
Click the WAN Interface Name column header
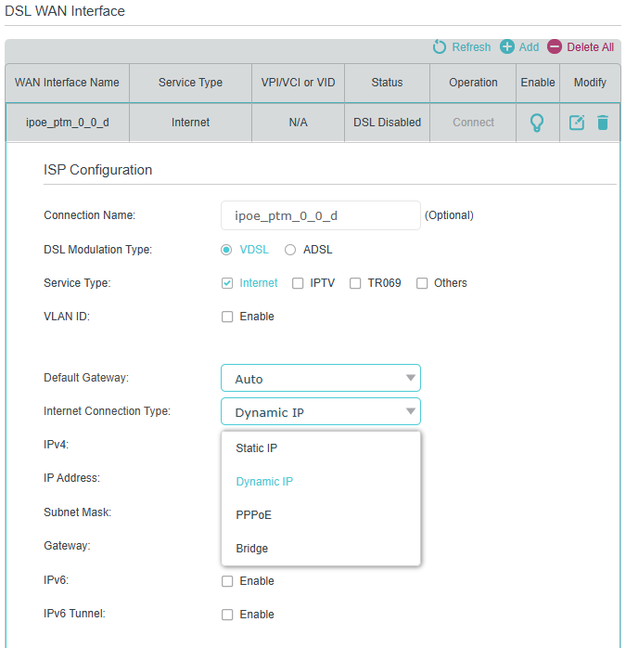(x=67, y=83)
